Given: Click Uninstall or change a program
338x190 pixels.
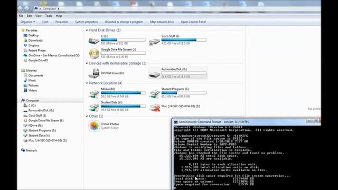Looking at the screenshot, I should [x=124, y=22].
